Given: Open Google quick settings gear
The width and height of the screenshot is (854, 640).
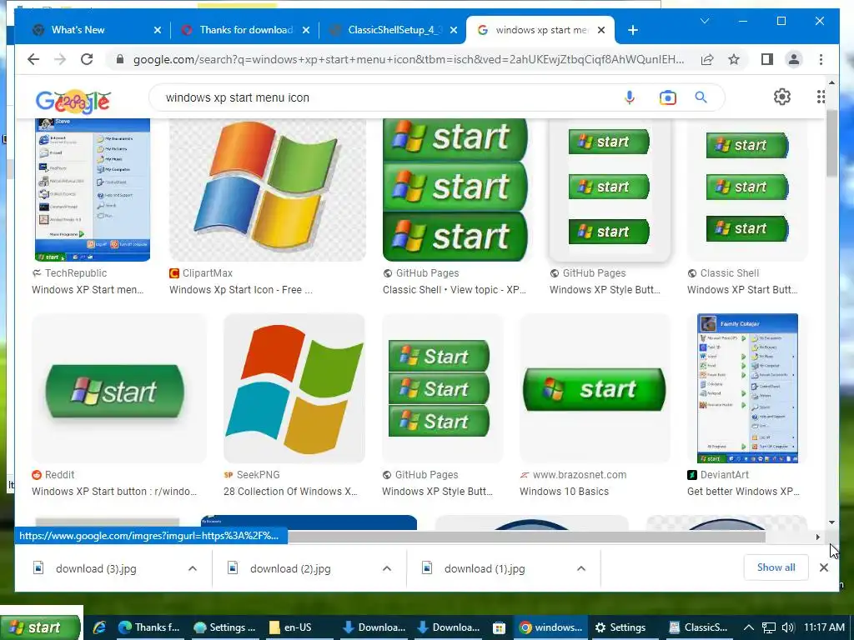Looking at the screenshot, I should click(782, 97).
